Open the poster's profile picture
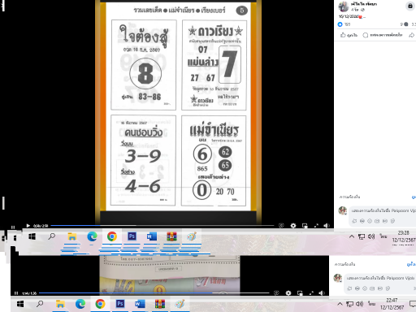The height and width of the screenshot is (312, 416). click(x=344, y=6)
